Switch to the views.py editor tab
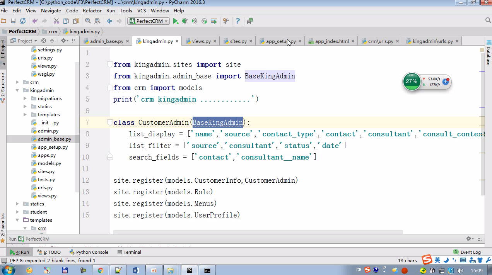492x275 pixels. pyautogui.click(x=201, y=41)
